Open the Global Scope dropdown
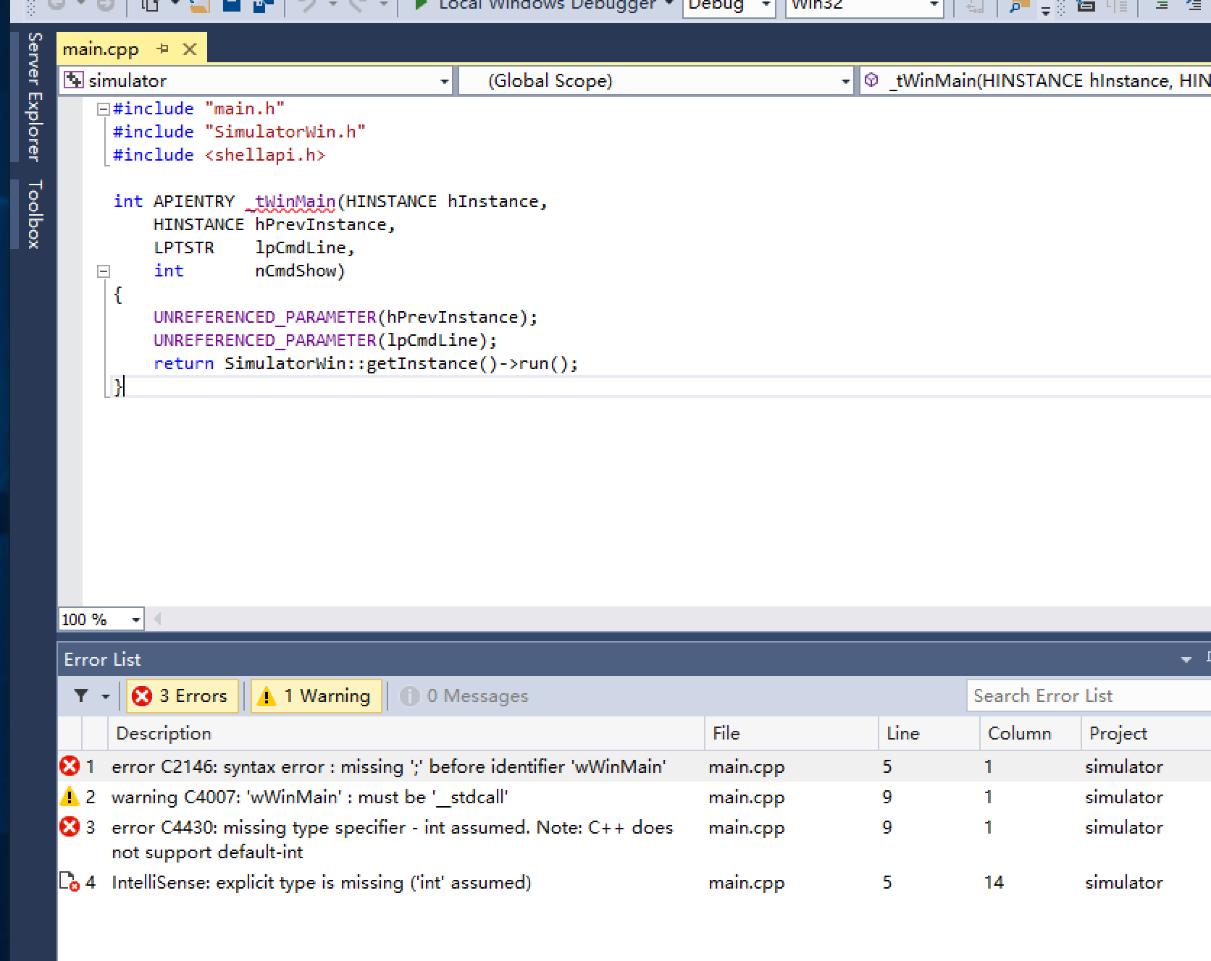 click(x=845, y=81)
